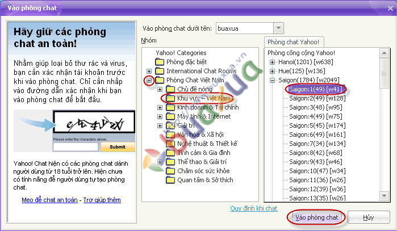Click the Quan tâm & Sở thích folder icon
Screen dimensions: 397x231
(170, 180)
